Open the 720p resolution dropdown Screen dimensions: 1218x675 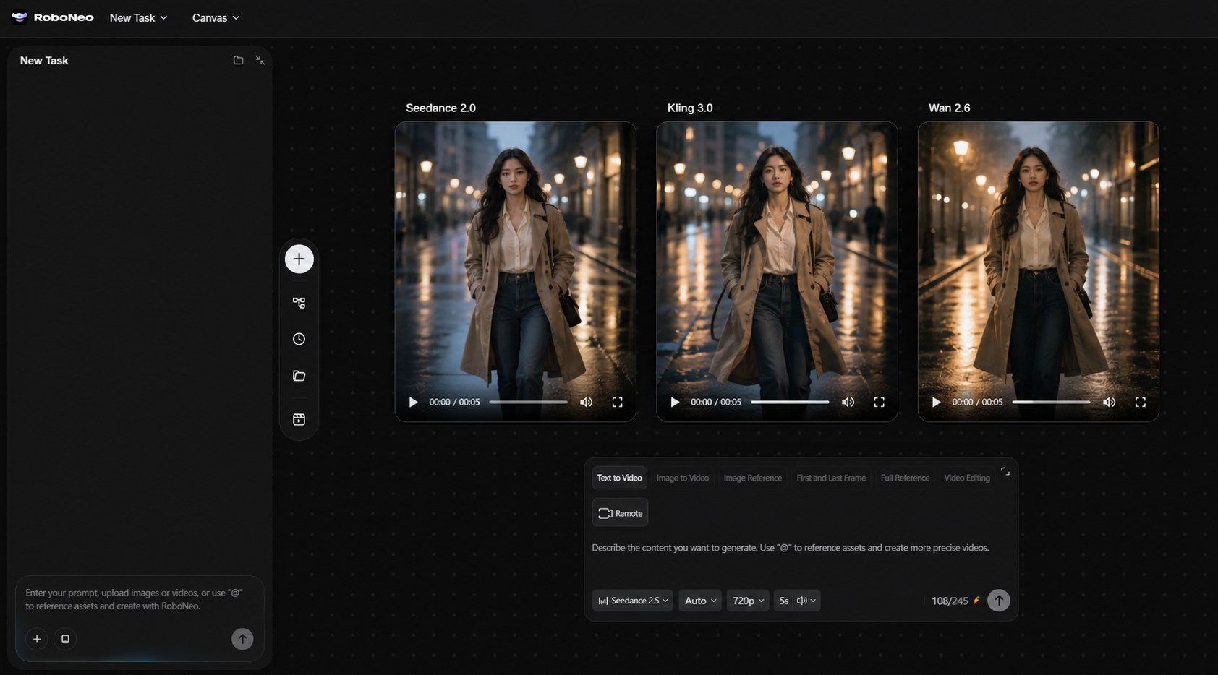pyautogui.click(x=748, y=601)
